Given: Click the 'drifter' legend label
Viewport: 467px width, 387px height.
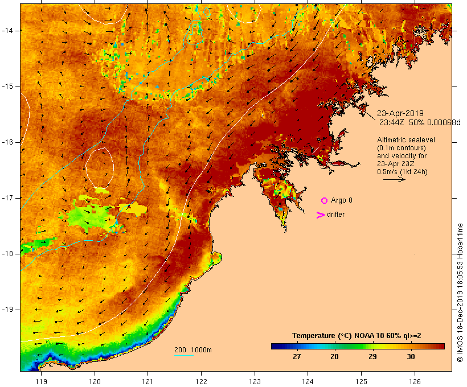Looking at the screenshot, I should 335,215.
